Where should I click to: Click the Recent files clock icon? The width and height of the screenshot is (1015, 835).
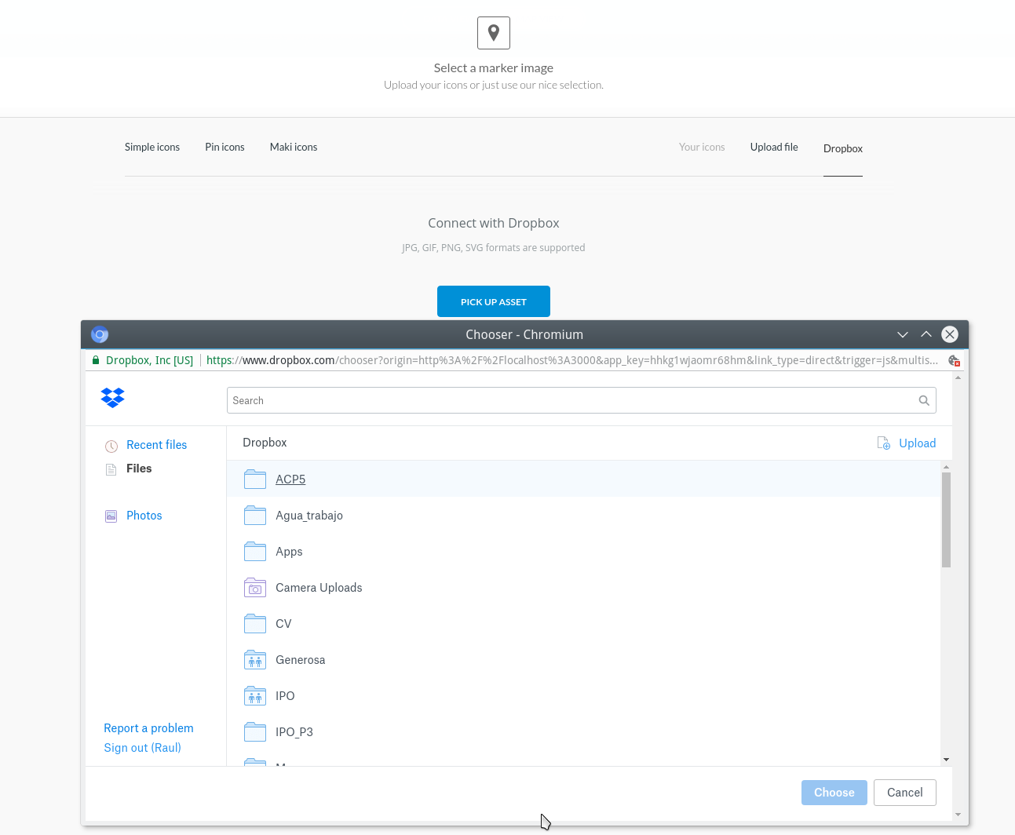click(x=111, y=445)
